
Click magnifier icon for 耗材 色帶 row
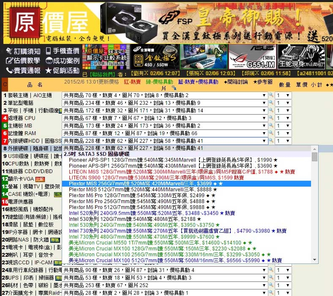(x=271, y=285)
